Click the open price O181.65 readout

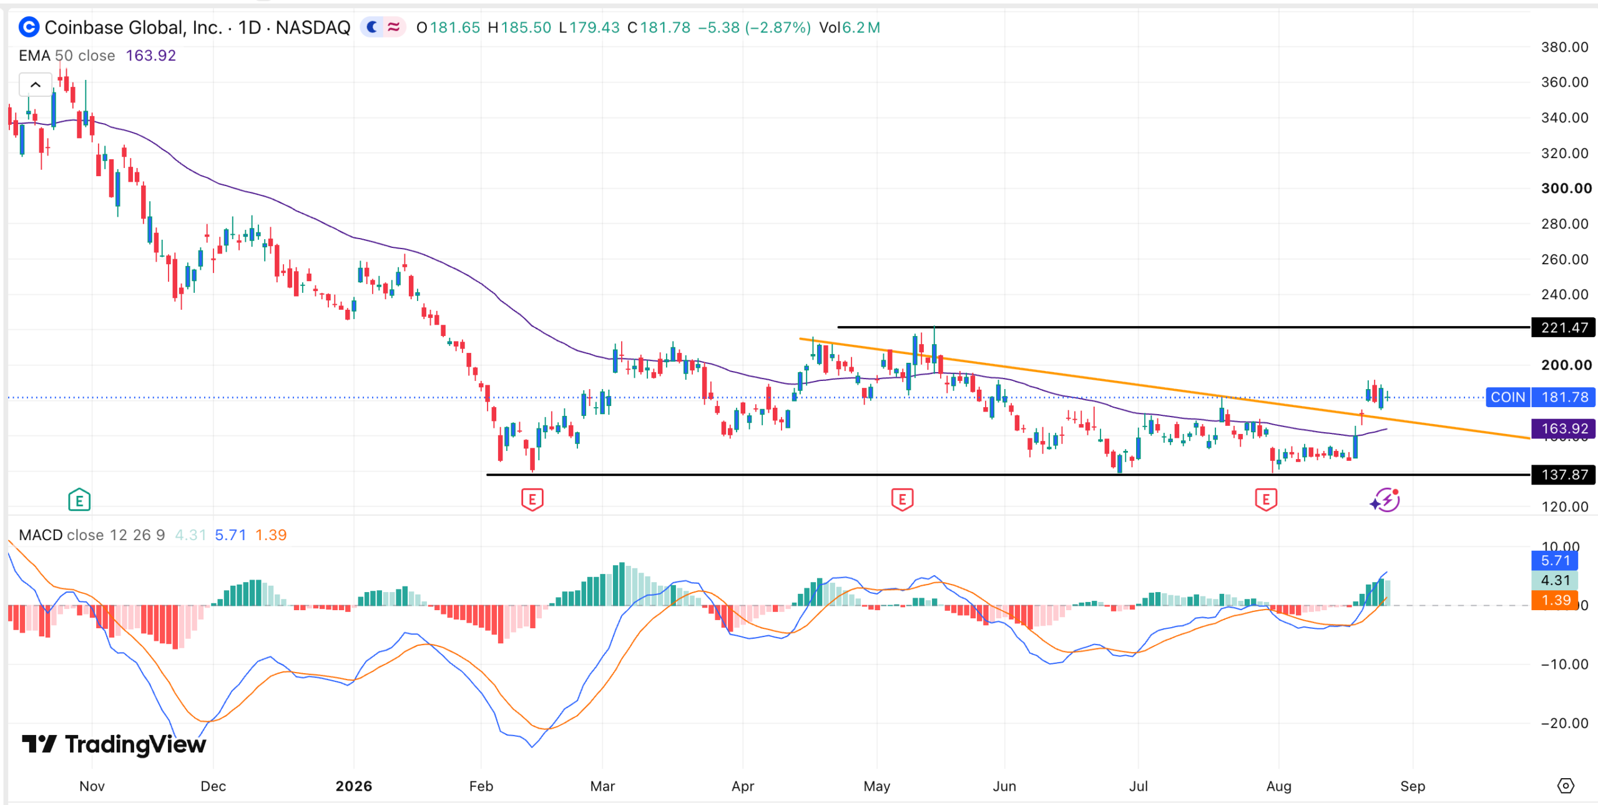448,27
